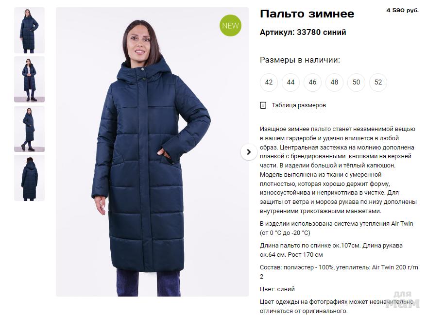This screenshot has height=315, width=427.
Task: Click the Артикул: 33780 синий text
Action: tap(303, 32)
